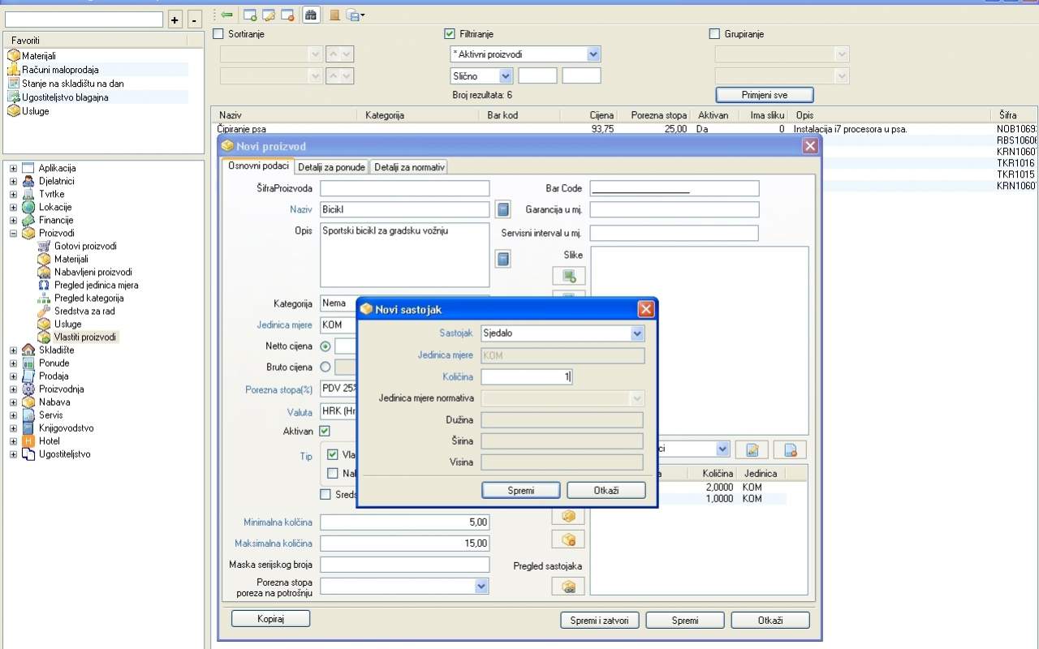Click the binoculars search toolbar icon

point(311,15)
